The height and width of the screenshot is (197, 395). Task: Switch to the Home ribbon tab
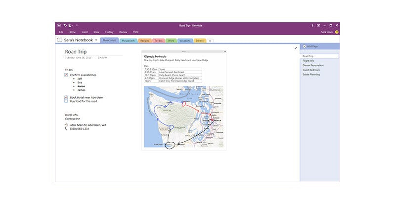(x=72, y=32)
